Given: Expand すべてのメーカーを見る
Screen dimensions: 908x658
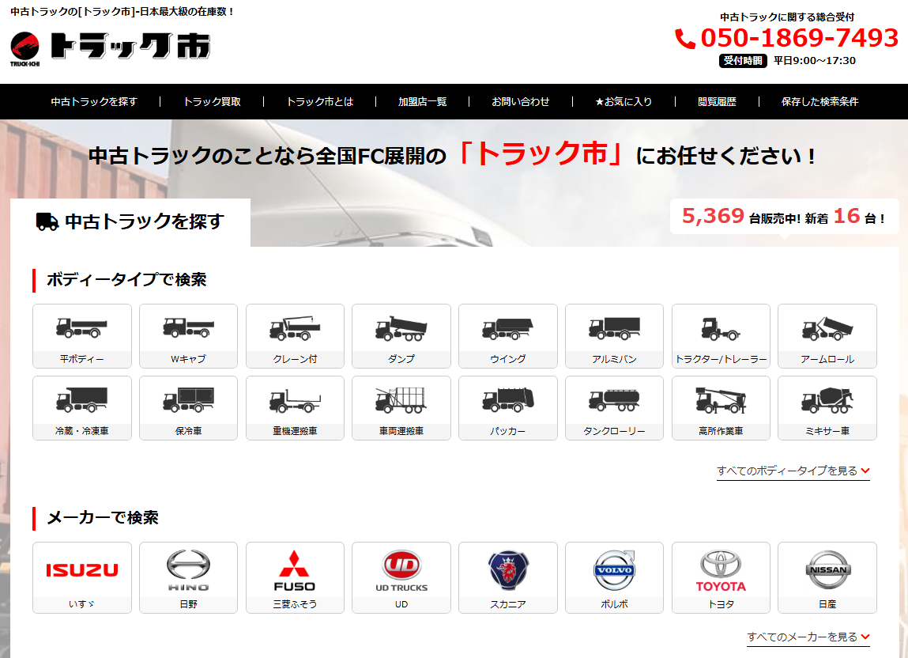Looking at the screenshot, I should (x=808, y=637).
